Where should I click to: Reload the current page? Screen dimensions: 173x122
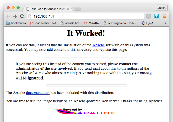[22, 16]
